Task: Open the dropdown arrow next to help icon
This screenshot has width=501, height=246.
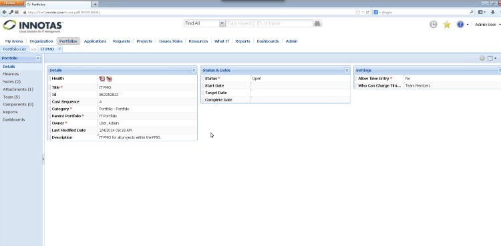Action: point(468,25)
